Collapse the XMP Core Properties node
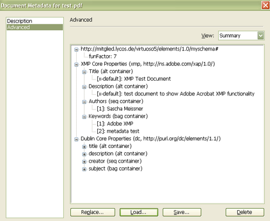Image resolution: width=270 pixels, height=221 pixels. [77, 64]
